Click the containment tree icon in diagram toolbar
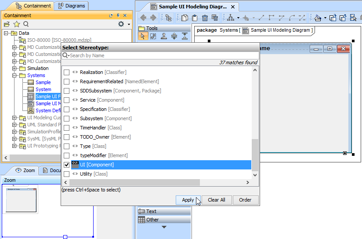Viewport: 362px width, 239px height. click(x=168, y=18)
